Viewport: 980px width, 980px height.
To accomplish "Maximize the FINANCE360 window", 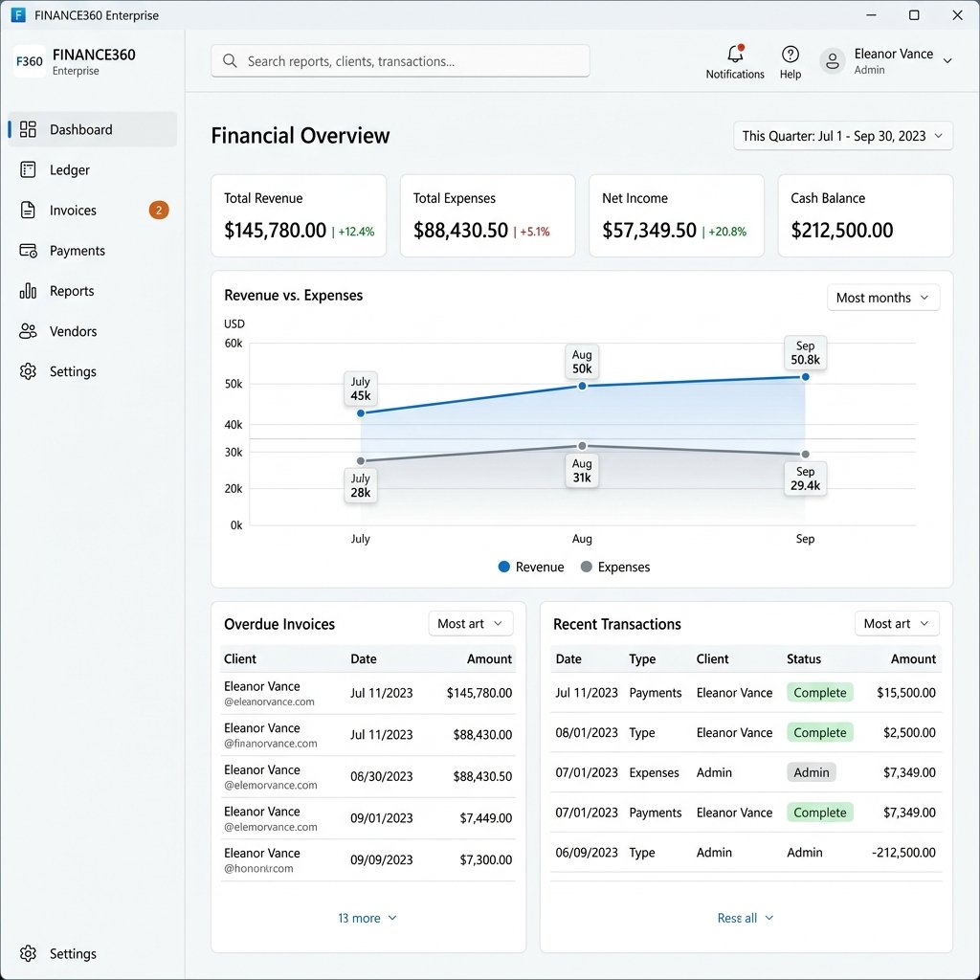I will 914,15.
